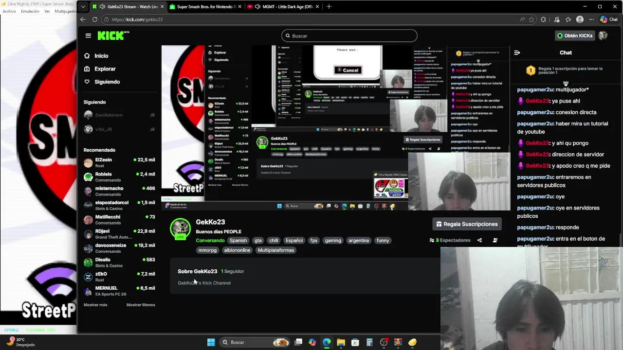Viewport: 623px width, 350px height.
Task: Select the Español tag
Action: [294, 241]
